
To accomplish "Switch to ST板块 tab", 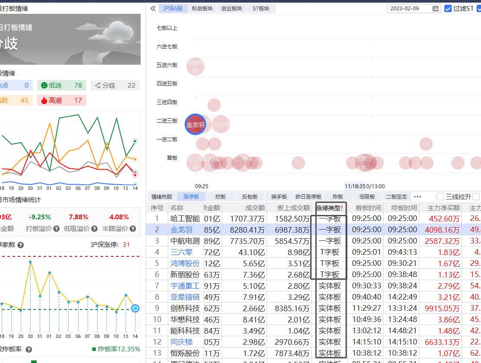I will 261,9.
